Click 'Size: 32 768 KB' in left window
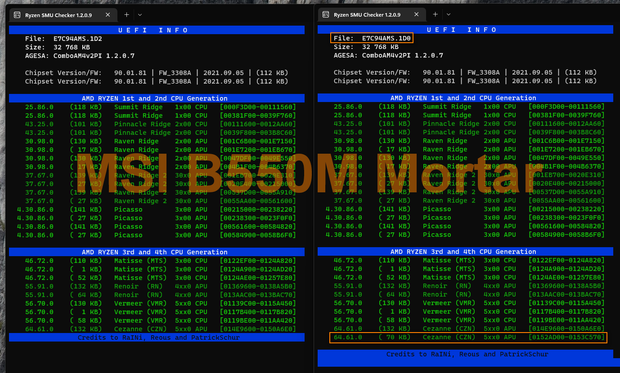The width and height of the screenshot is (620, 373). pos(58,47)
